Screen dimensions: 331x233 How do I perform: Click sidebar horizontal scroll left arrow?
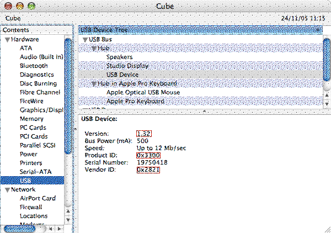50,229
